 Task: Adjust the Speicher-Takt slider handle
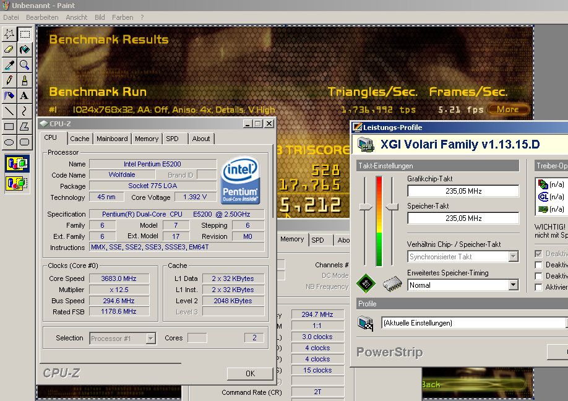tap(392, 207)
